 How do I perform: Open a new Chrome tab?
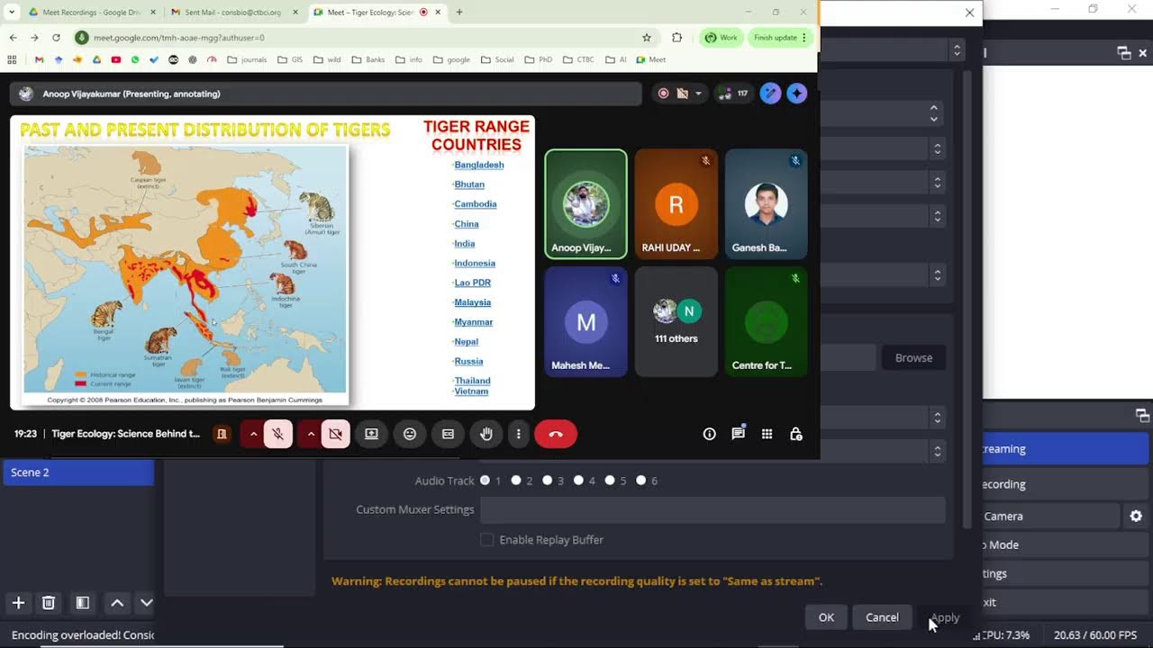click(459, 13)
